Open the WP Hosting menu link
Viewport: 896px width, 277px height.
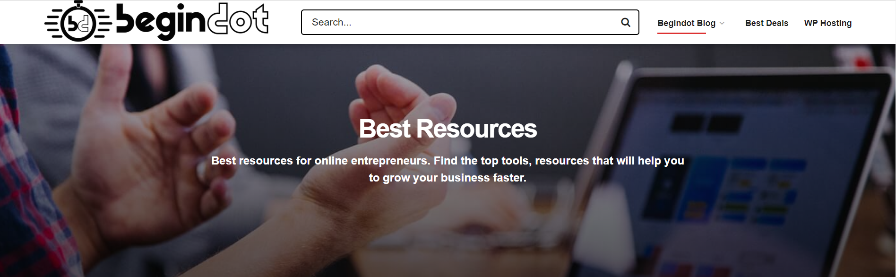pyautogui.click(x=828, y=23)
